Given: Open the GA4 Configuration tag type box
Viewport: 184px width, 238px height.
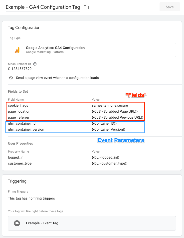Looking at the screenshot, I should coord(92,50).
